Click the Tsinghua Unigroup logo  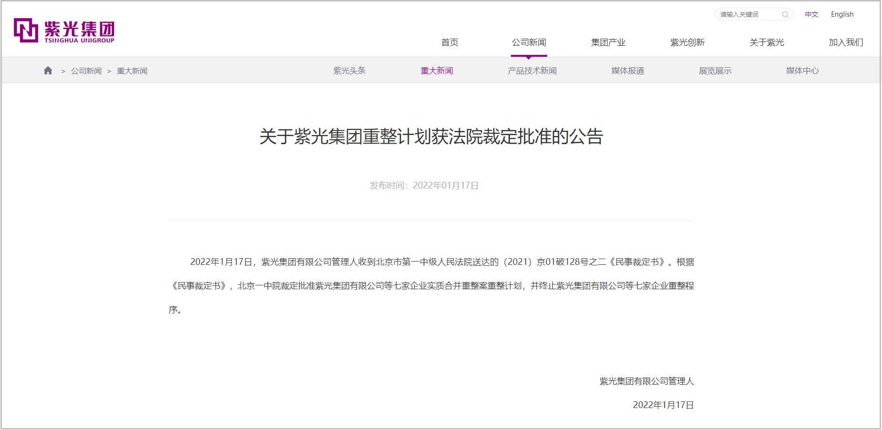tap(64, 31)
